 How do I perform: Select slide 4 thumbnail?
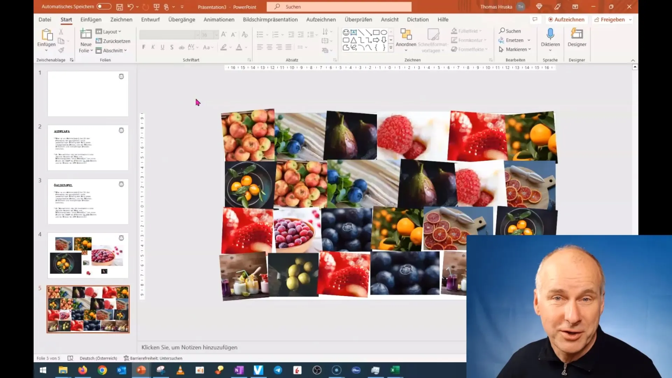coord(88,255)
